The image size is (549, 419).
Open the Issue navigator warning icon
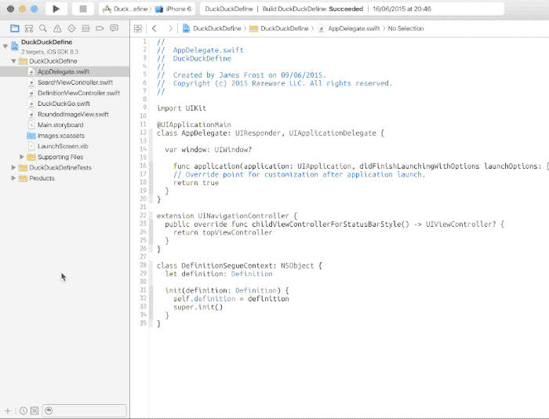coord(57,28)
